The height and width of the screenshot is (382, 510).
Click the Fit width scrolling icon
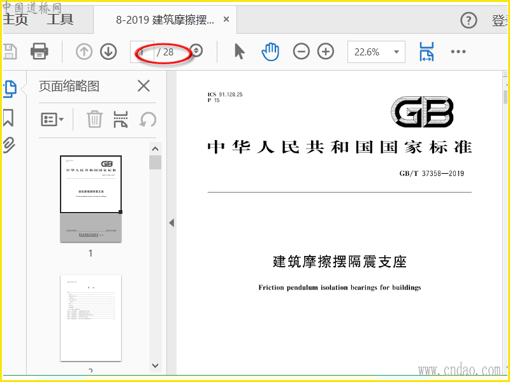tap(426, 52)
